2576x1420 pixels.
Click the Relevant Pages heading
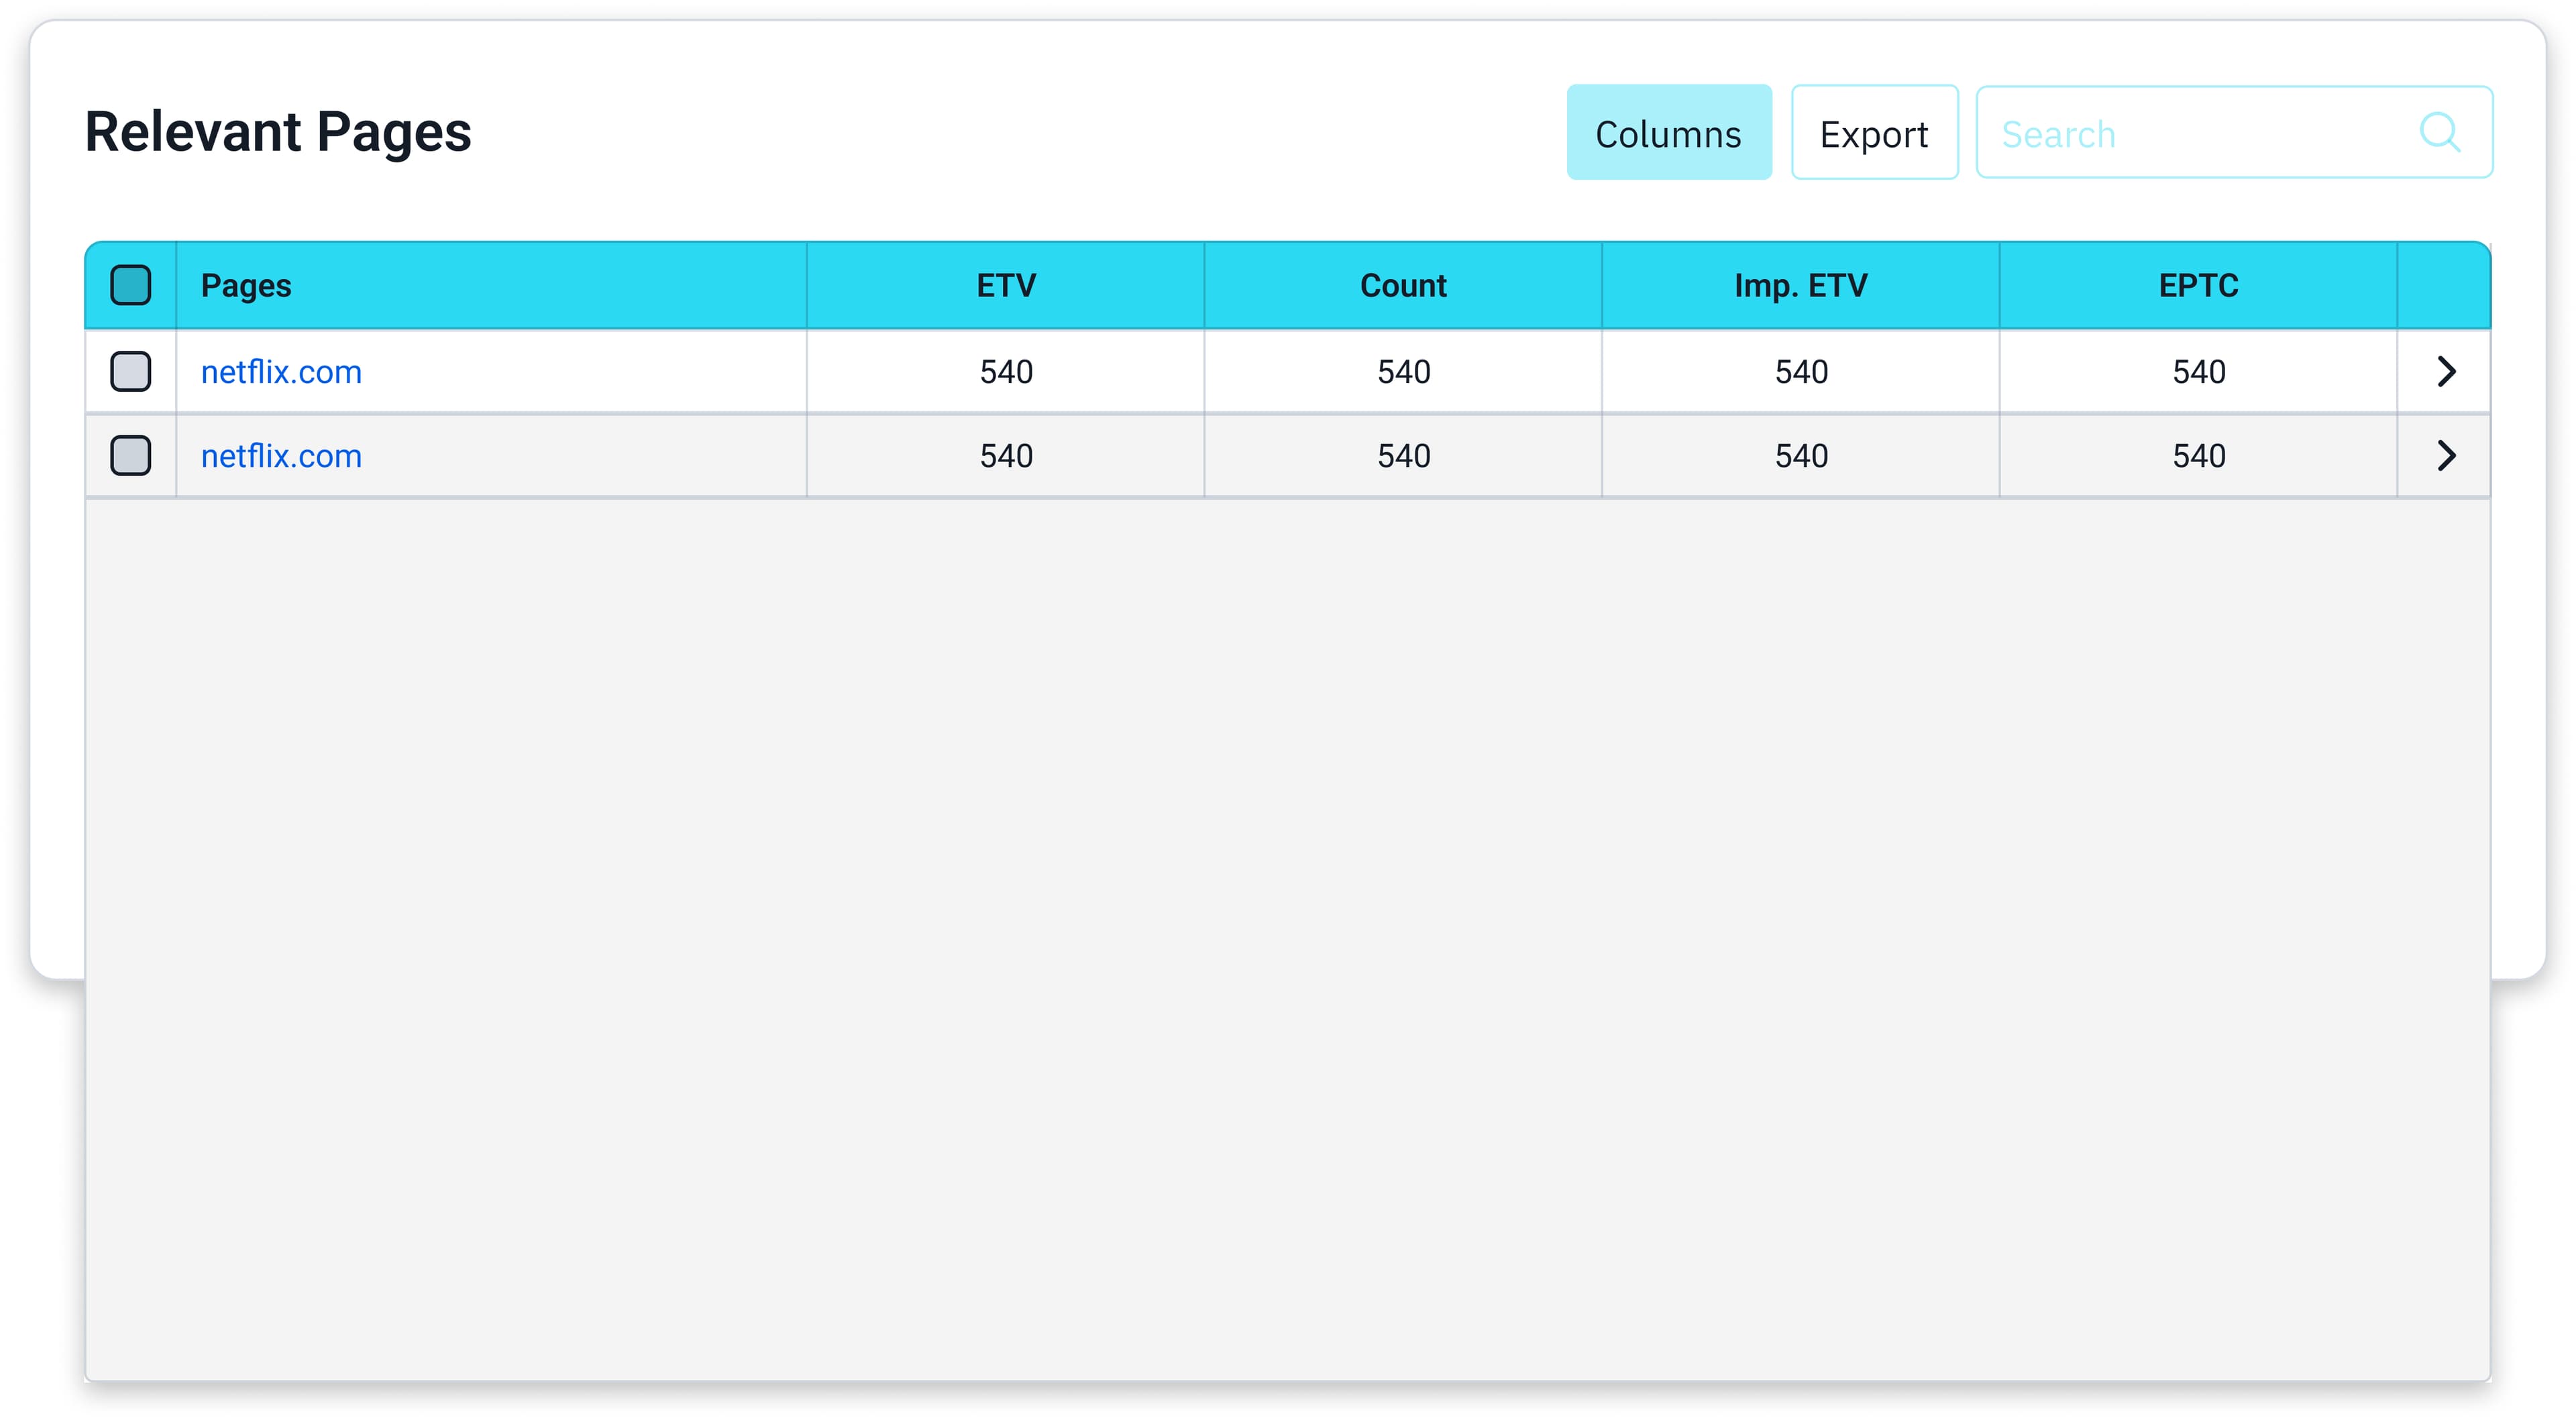(x=278, y=132)
